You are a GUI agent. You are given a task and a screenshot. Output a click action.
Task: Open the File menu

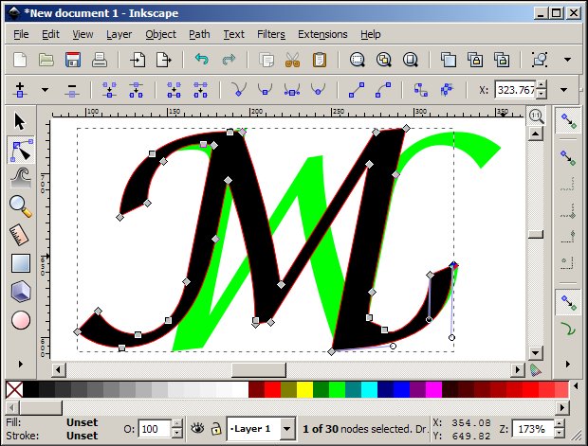pos(21,34)
